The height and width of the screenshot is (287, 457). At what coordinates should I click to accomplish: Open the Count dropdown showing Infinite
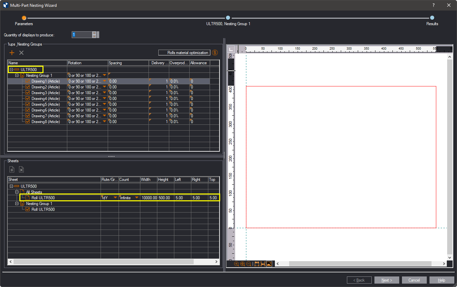137,198
